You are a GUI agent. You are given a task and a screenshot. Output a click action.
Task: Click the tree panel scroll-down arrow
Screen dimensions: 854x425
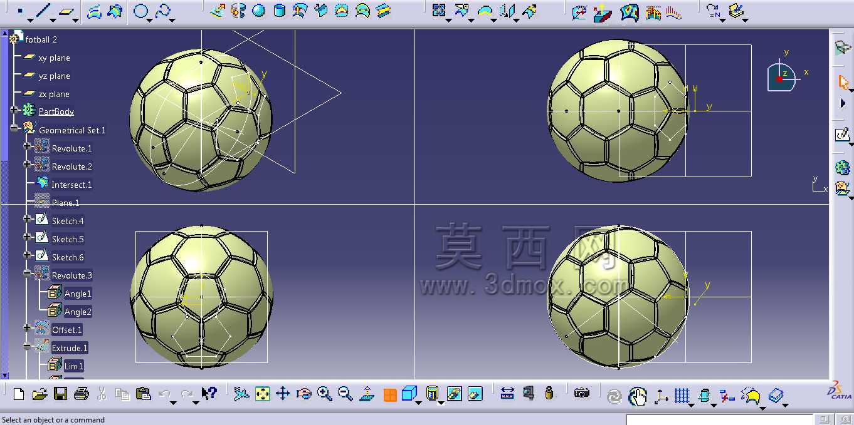[5, 376]
